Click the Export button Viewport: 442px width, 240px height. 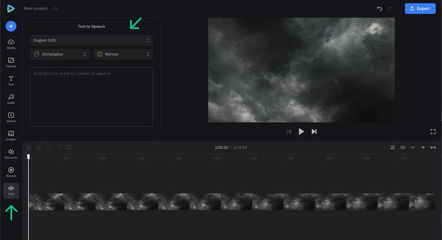pos(420,8)
